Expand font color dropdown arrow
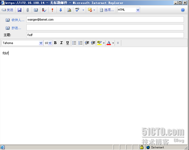 point(113,43)
